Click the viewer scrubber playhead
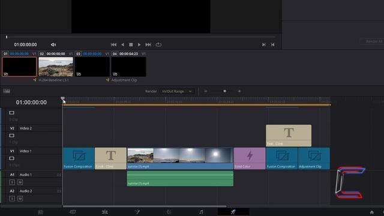 (x=7, y=37)
